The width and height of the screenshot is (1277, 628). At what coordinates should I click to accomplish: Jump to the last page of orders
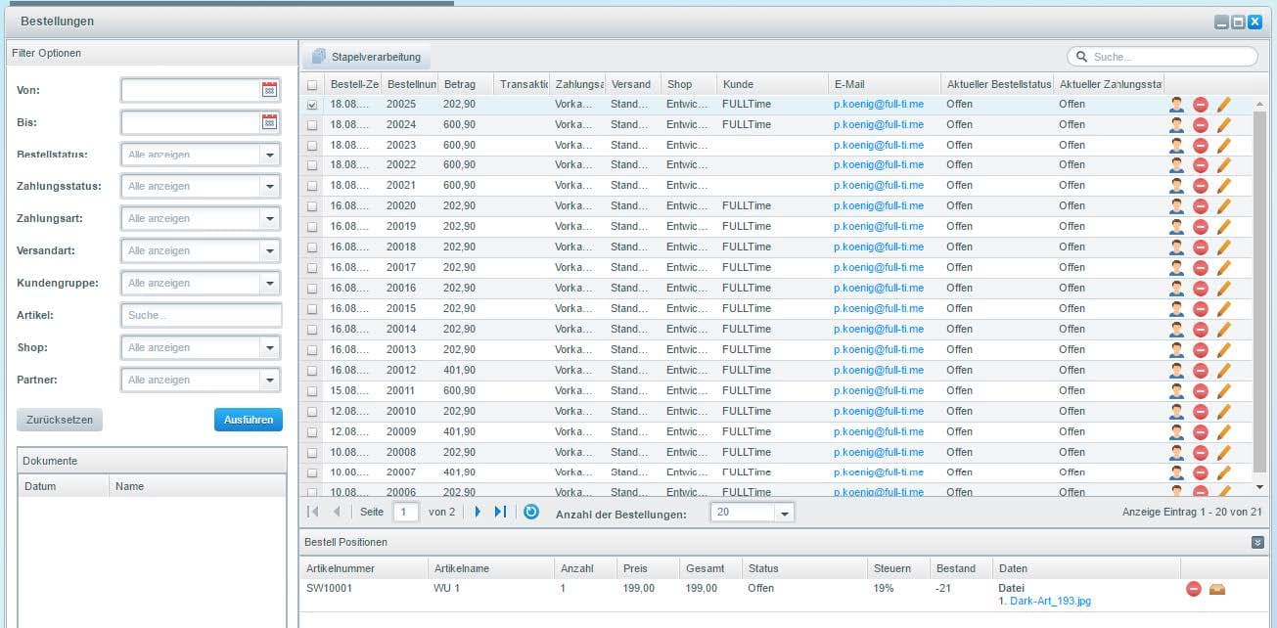click(500, 512)
